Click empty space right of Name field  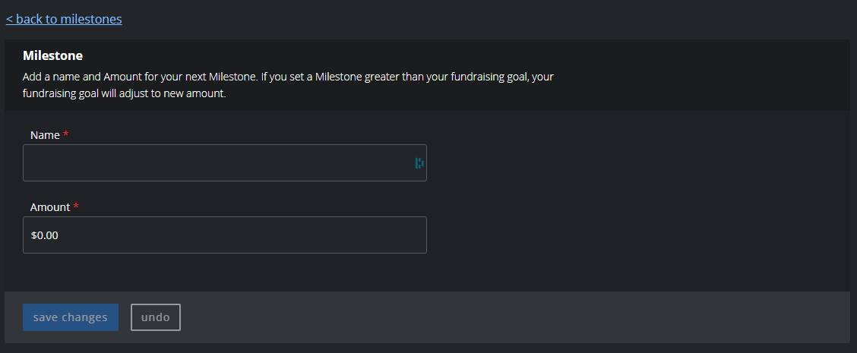[634, 163]
